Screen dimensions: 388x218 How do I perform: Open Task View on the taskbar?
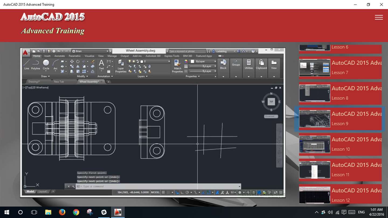click(34, 212)
